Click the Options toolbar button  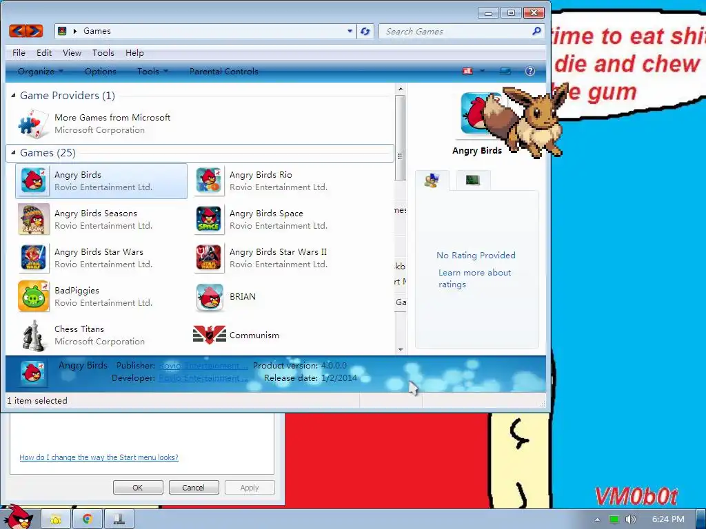tap(101, 71)
